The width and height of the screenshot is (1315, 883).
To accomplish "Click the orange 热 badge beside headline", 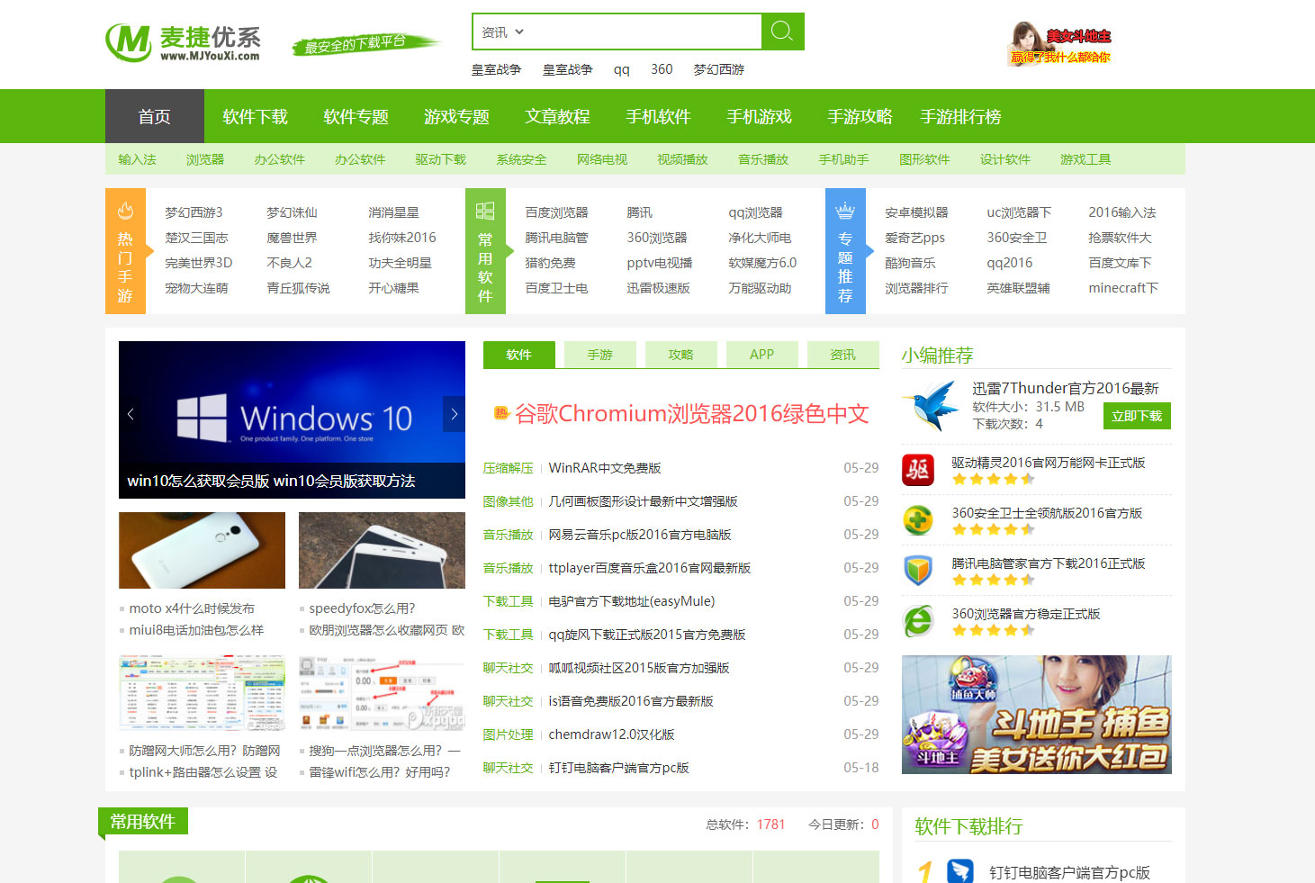I will 501,413.
